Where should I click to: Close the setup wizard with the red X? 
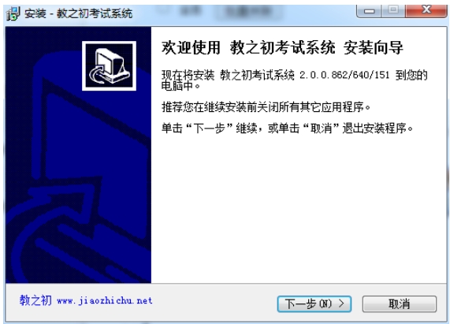click(426, 11)
